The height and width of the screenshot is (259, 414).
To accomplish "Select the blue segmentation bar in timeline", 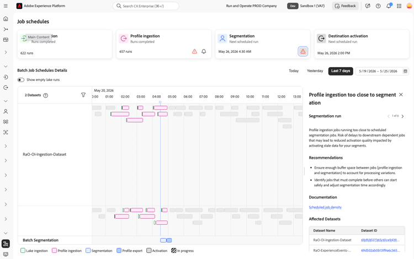I will coord(163,240).
